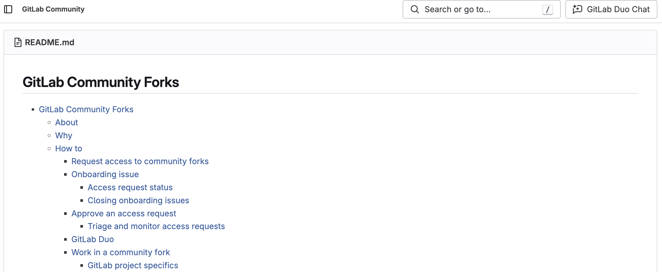Go to the How to section link
Screen dimensions: 662x272
pyautogui.click(x=68, y=148)
